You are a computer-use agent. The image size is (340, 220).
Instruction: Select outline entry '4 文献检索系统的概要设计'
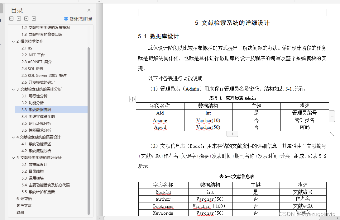pyautogui.click(x=39, y=137)
